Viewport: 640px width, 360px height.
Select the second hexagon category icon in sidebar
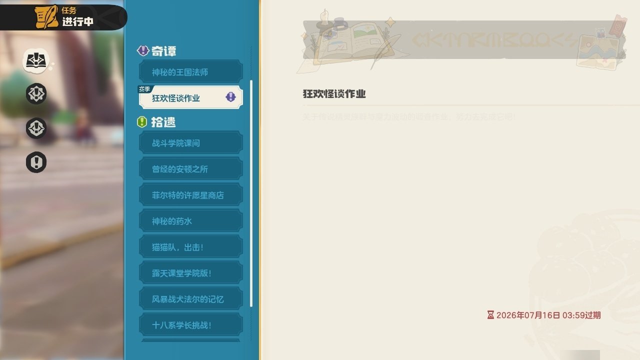tap(36, 93)
